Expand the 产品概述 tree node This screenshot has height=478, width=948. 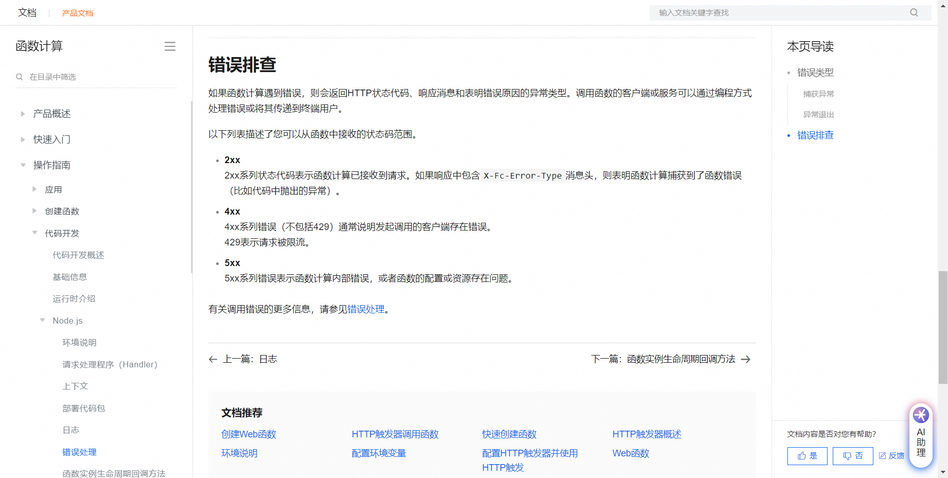(23, 114)
